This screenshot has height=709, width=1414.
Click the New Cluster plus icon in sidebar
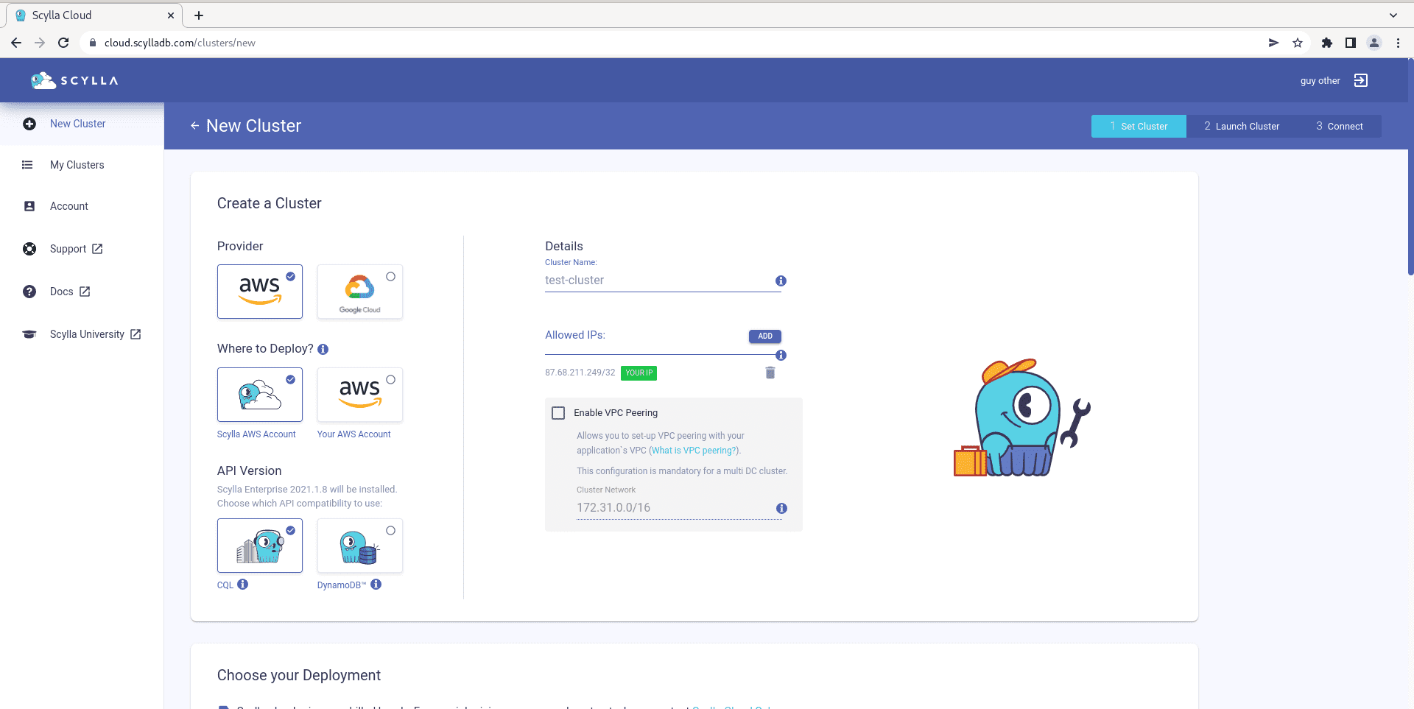tap(29, 124)
